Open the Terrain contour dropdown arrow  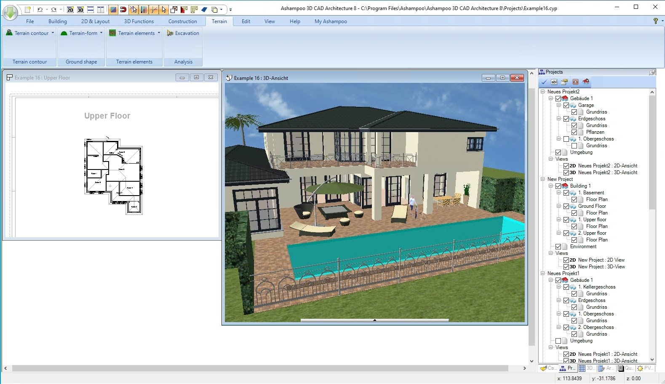point(53,33)
